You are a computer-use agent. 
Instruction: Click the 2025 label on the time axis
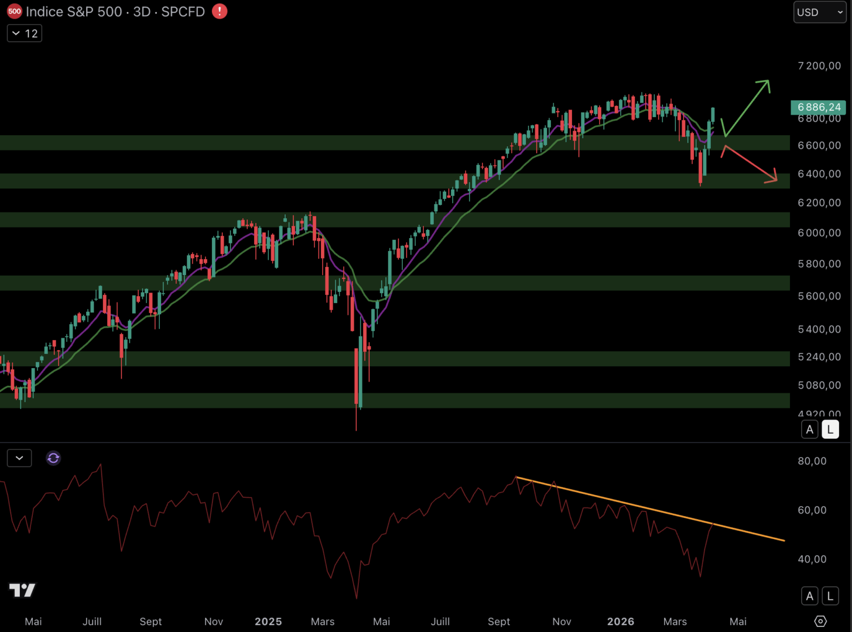(x=268, y=621)
